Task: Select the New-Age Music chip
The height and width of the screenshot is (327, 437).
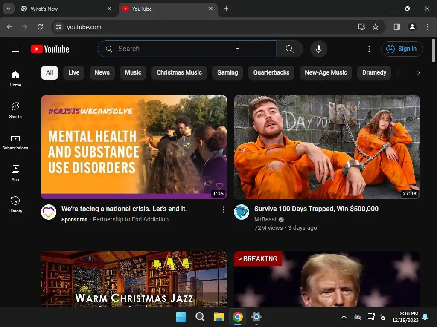Action: click(x=326, y=72)
